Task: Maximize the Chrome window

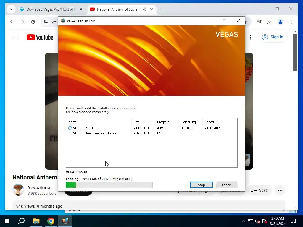Action: tap(277, 9)
